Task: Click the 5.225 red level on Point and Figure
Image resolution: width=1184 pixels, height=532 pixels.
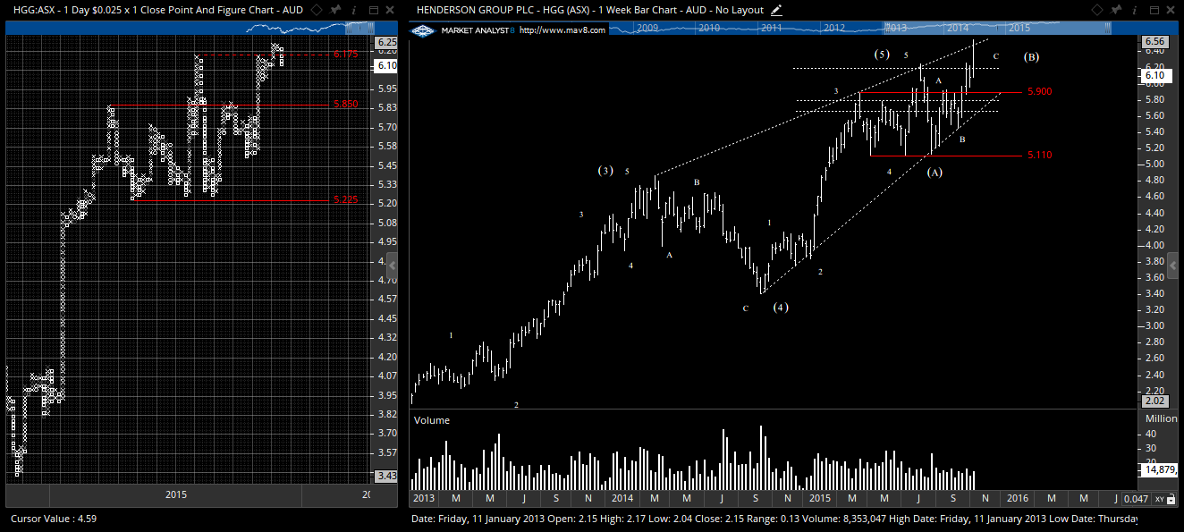Action: pyautogui.click(x=345, y=200)
